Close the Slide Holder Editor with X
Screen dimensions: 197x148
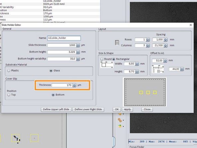tap(191, 25)
